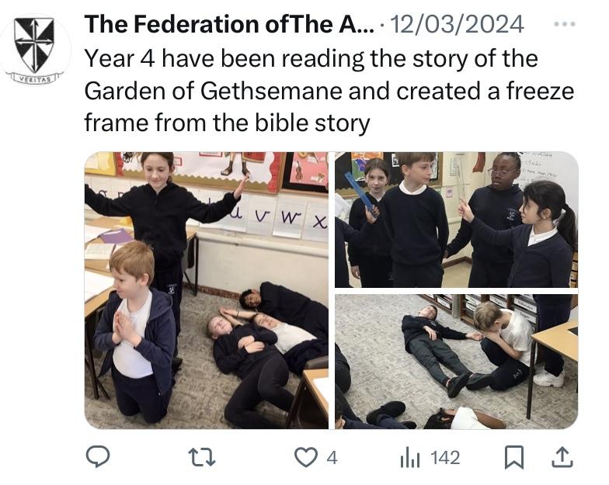This screenshot has width=609, height=485.
Task: View the photo of children holding blue ruler
Action: click(457, 220)
